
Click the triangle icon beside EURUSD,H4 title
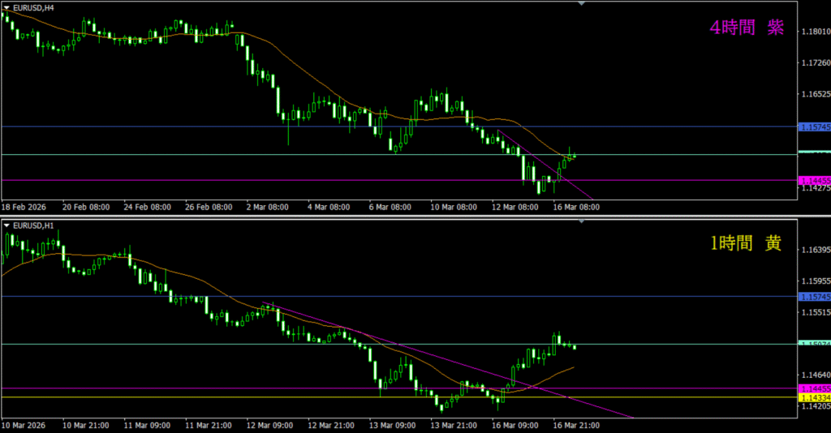click(6, 6)
